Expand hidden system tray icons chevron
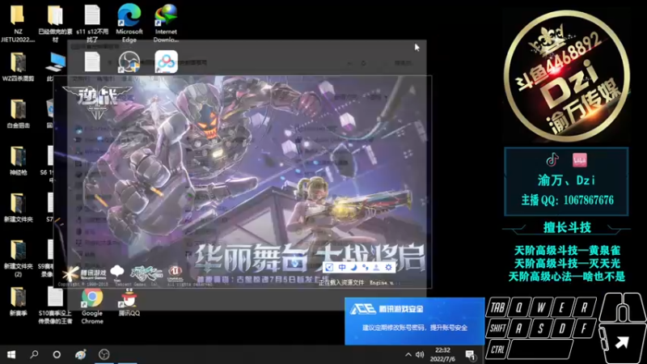The width and height of the screenshot is (647, 364). pyautogui.click(x=408, y=354)
